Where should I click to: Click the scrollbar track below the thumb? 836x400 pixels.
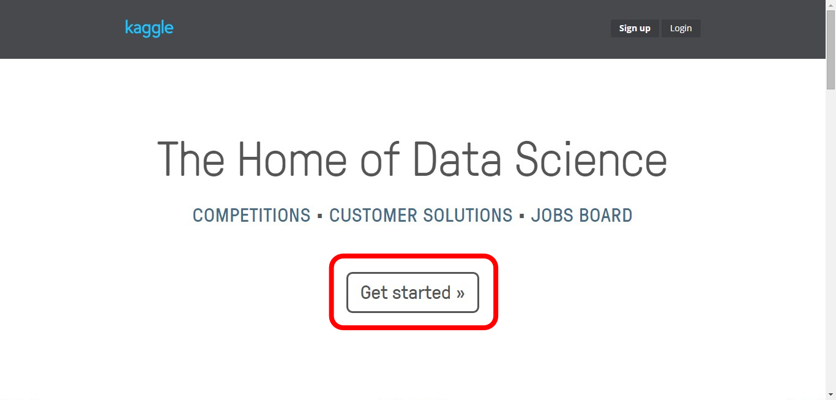(830, 245)
